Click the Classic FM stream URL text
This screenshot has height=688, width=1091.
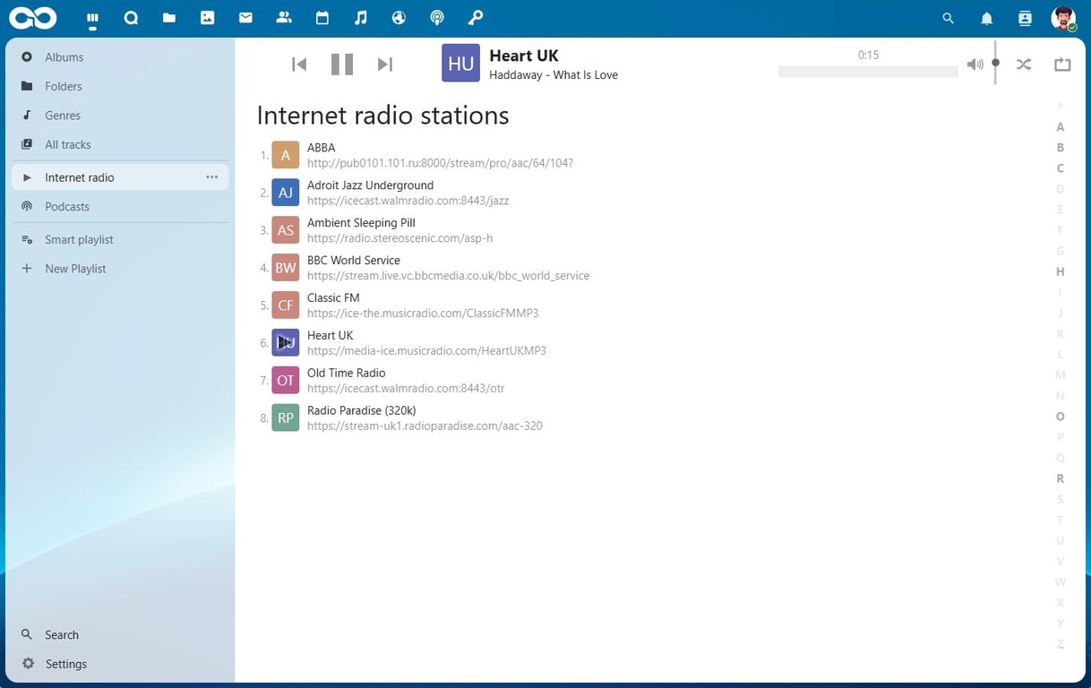(423, 314)
